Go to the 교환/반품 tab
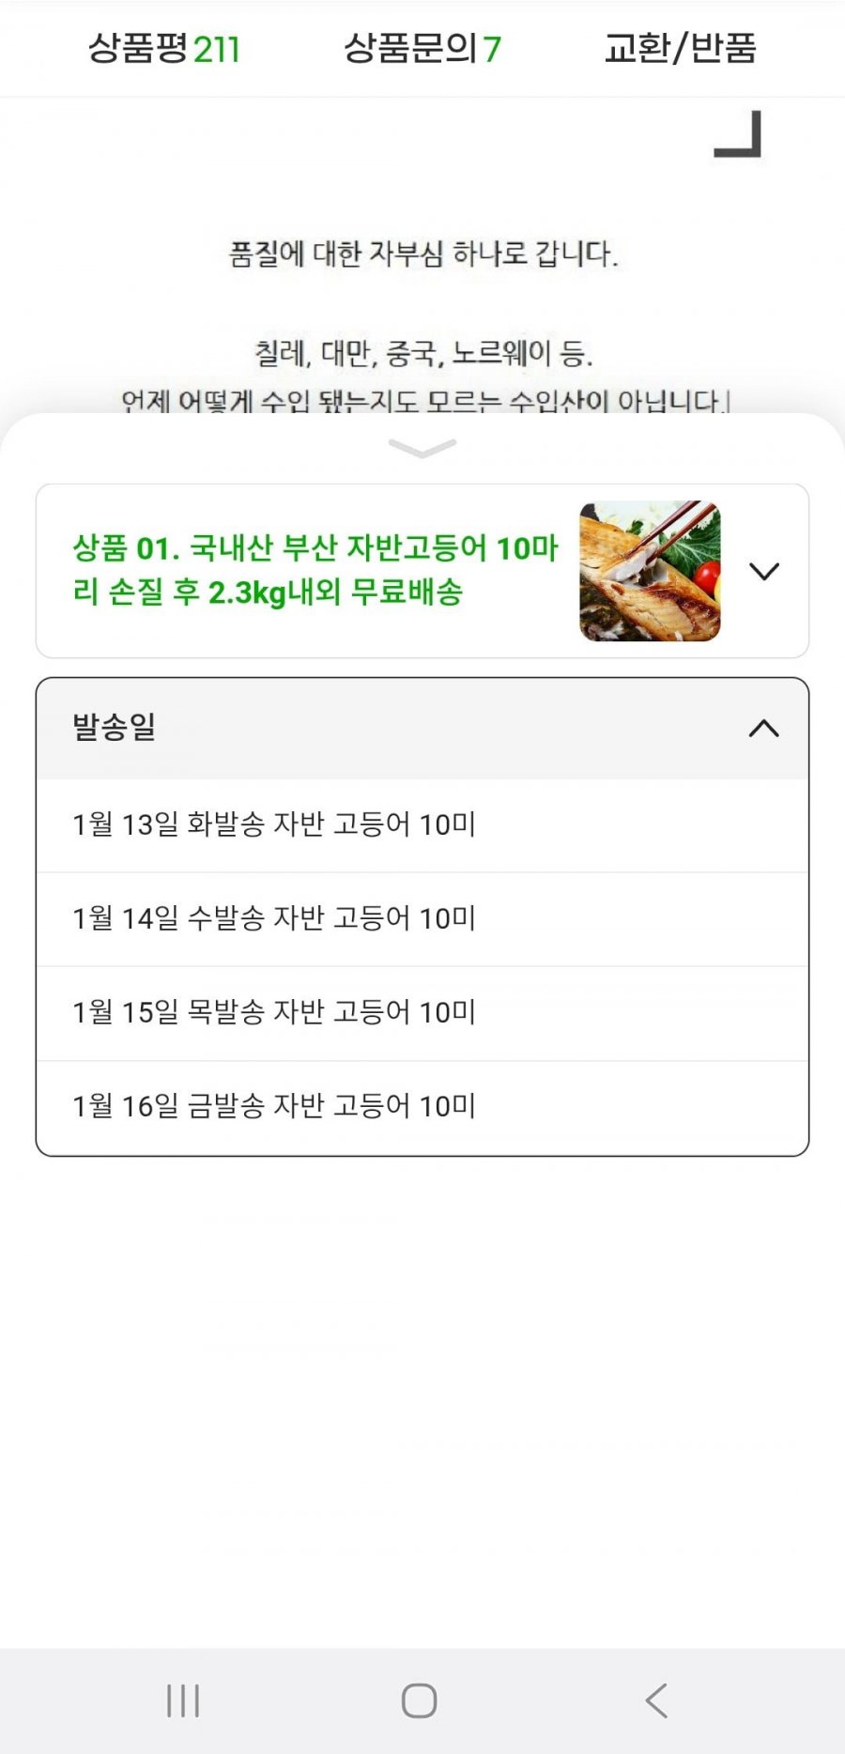The height and width of the screenshot is (1754, 845). pyautogui.click(x=680, y=49)
